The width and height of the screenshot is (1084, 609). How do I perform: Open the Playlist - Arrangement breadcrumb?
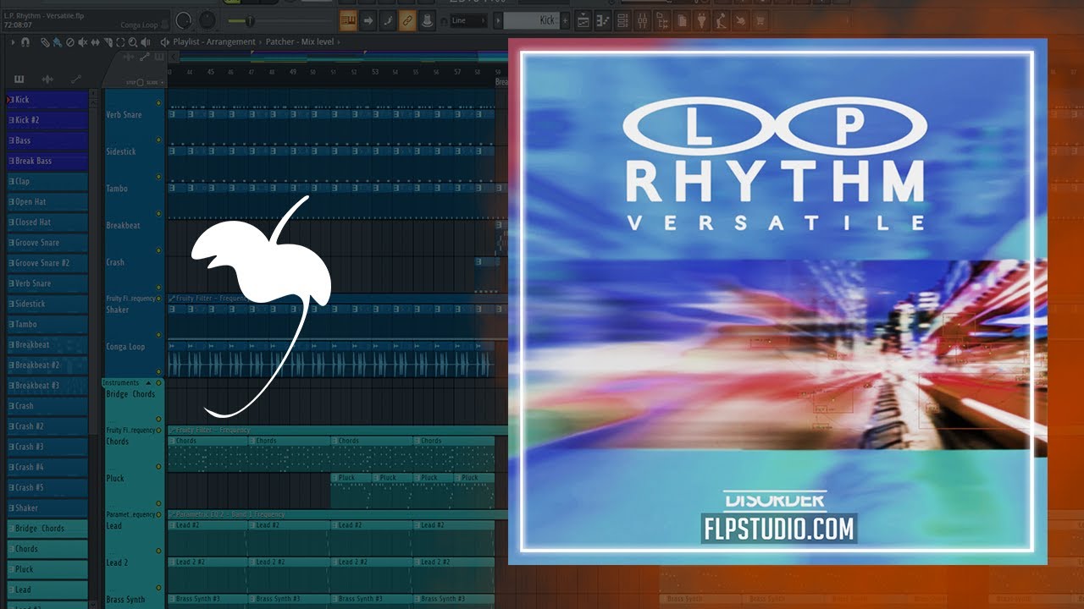point(213,41)
